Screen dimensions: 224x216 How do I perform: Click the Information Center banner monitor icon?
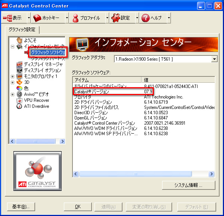(82, 45)
